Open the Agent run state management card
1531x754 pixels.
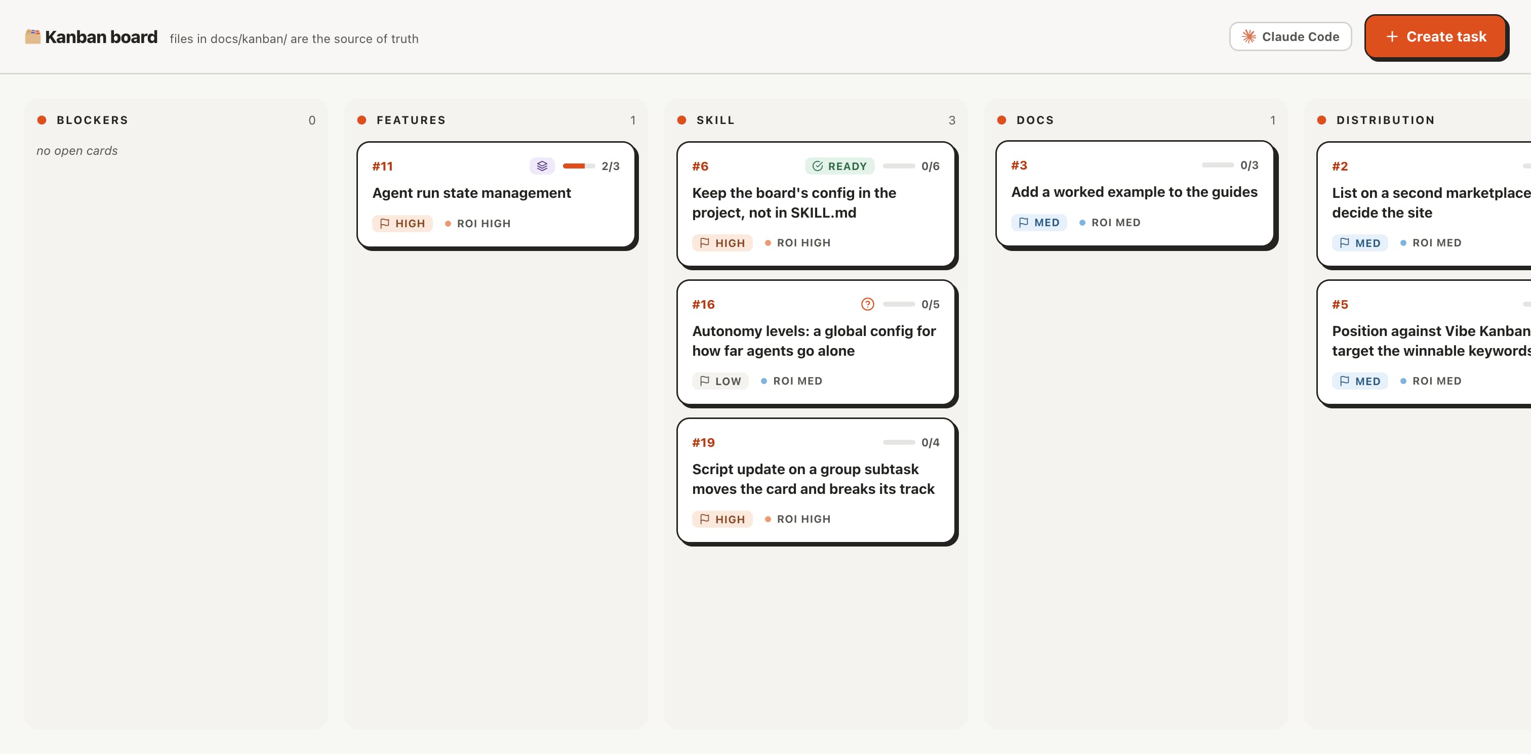[496, 194]
